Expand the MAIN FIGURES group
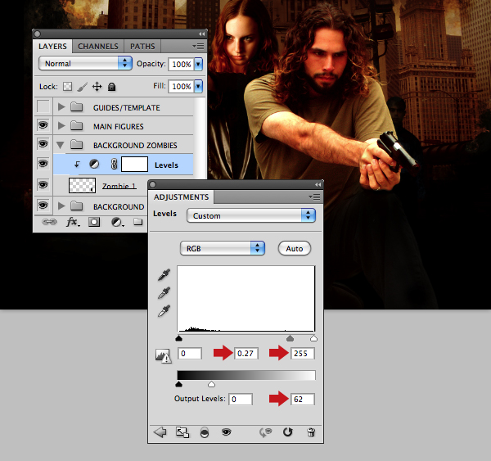 pos(61,126)
